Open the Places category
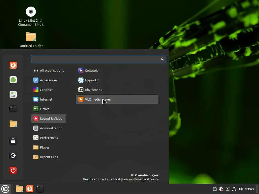The image size is (259, 194). pos(49,147)
